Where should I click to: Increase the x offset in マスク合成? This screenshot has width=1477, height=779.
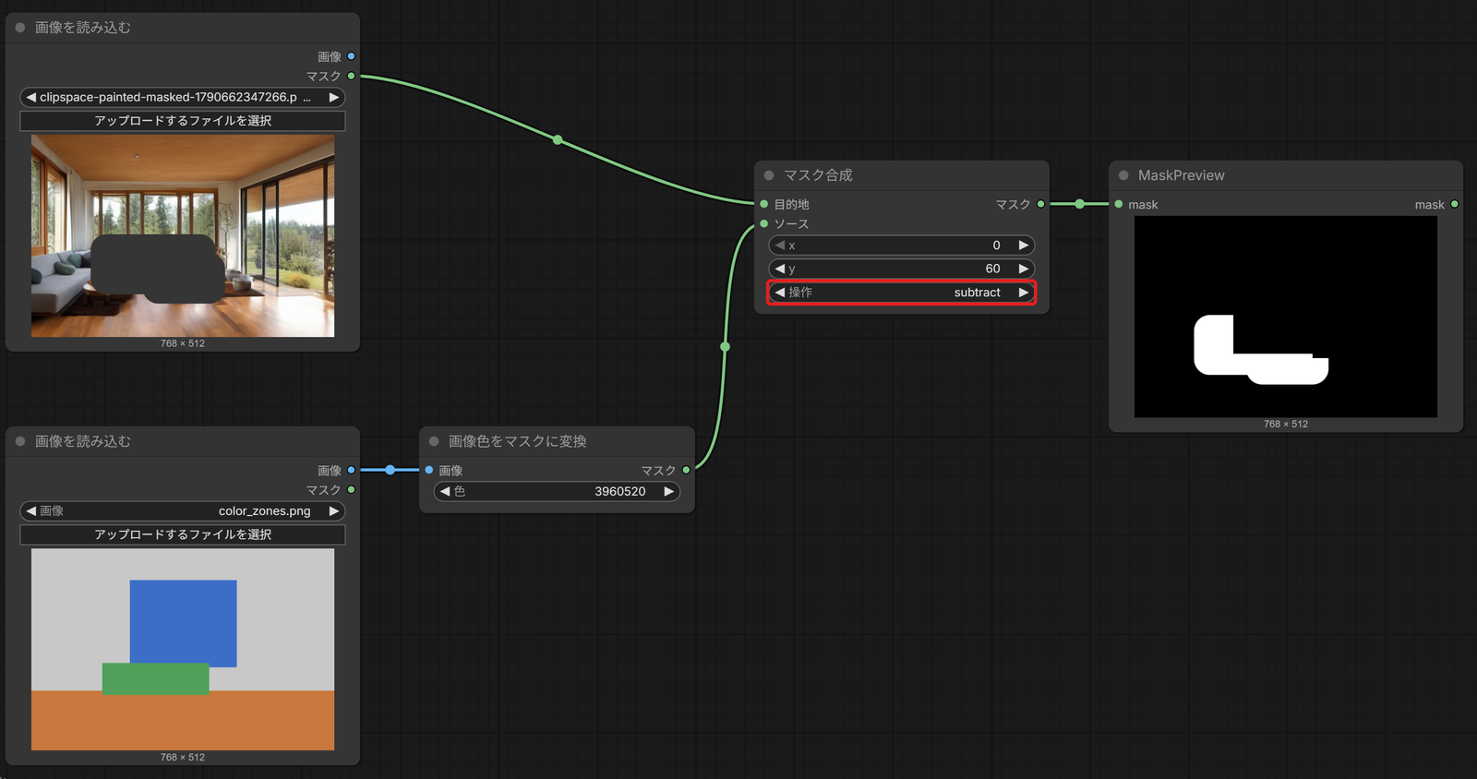point(1023,246)
